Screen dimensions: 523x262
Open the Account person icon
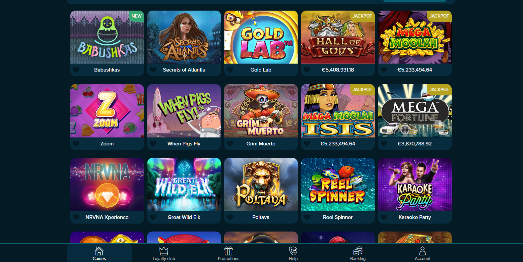pos(423,251)
